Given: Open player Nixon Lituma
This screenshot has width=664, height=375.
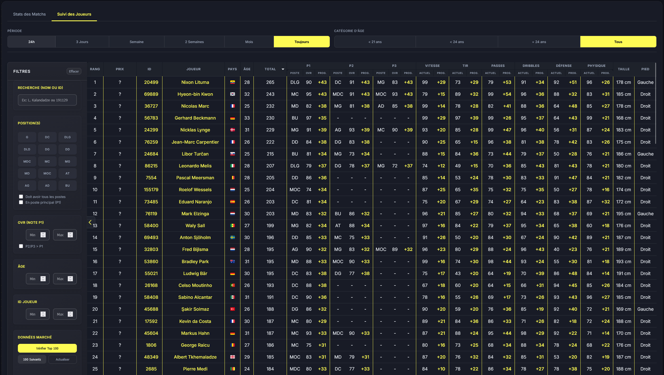Looking at the screenshot, I should [x=195, y=82].
